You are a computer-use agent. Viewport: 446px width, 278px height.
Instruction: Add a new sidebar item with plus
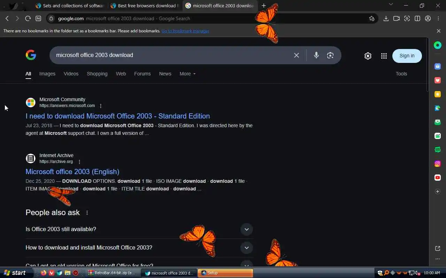pos(438,191)
